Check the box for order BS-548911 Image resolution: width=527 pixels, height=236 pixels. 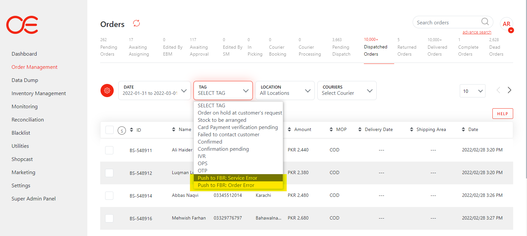pos(109,150)
